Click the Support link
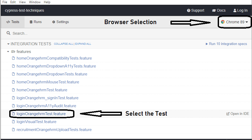This screenshot has width=252, height=140. coord(196,11)
